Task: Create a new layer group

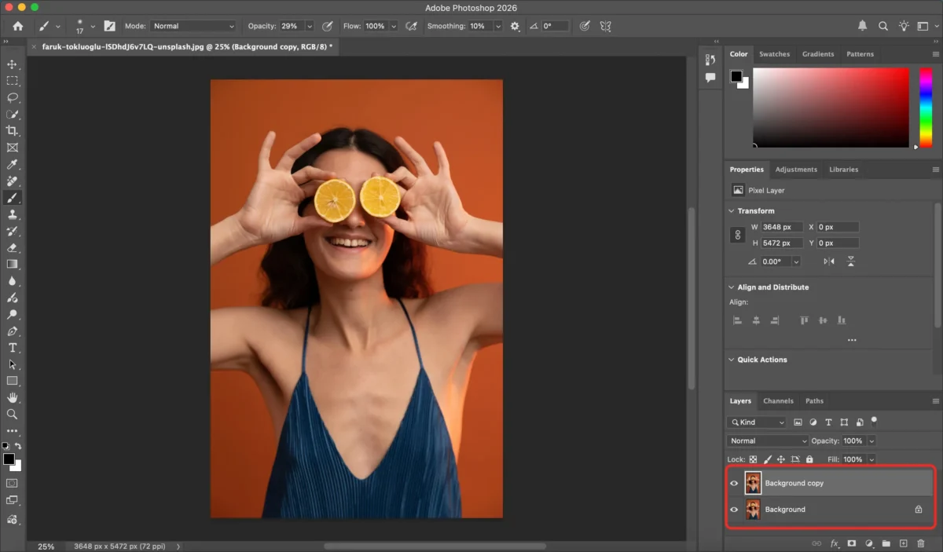Action: pos(886,543)
